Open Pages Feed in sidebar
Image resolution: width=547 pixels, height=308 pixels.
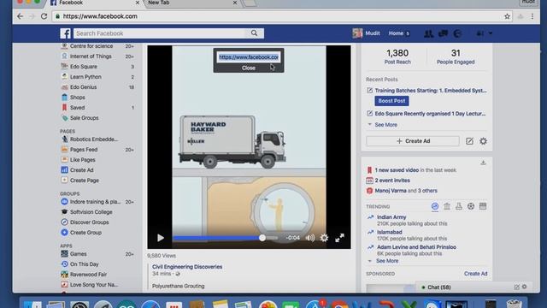pyautogui.click(x=84, y=150)
